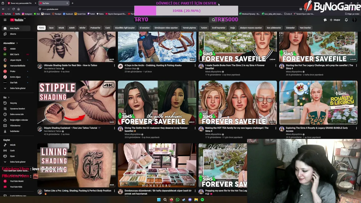Open the Windows Start button
361x203 pixels.
[159, 200]
